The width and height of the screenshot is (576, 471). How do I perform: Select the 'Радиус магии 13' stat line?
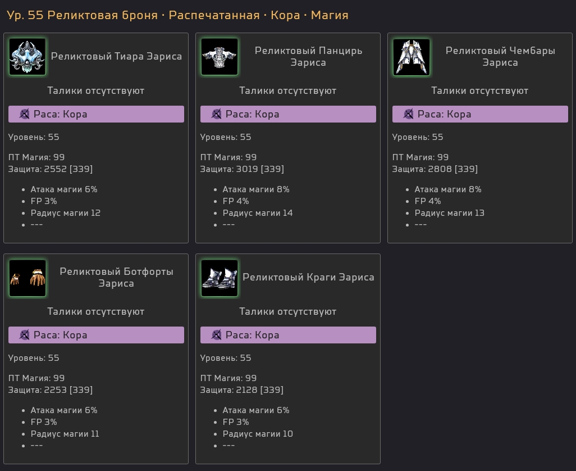tap(450, 213)
